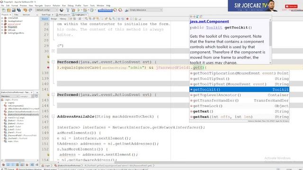The width and height of the screenshot is (303, 170).
Task: Choose getToolTipLocation(MouseEvent event) from completion list
Action: [x=239, y=73]
